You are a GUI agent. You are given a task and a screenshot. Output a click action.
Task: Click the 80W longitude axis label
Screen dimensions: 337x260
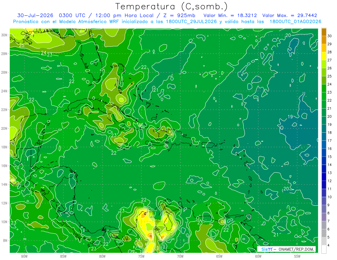click(102, 256)
